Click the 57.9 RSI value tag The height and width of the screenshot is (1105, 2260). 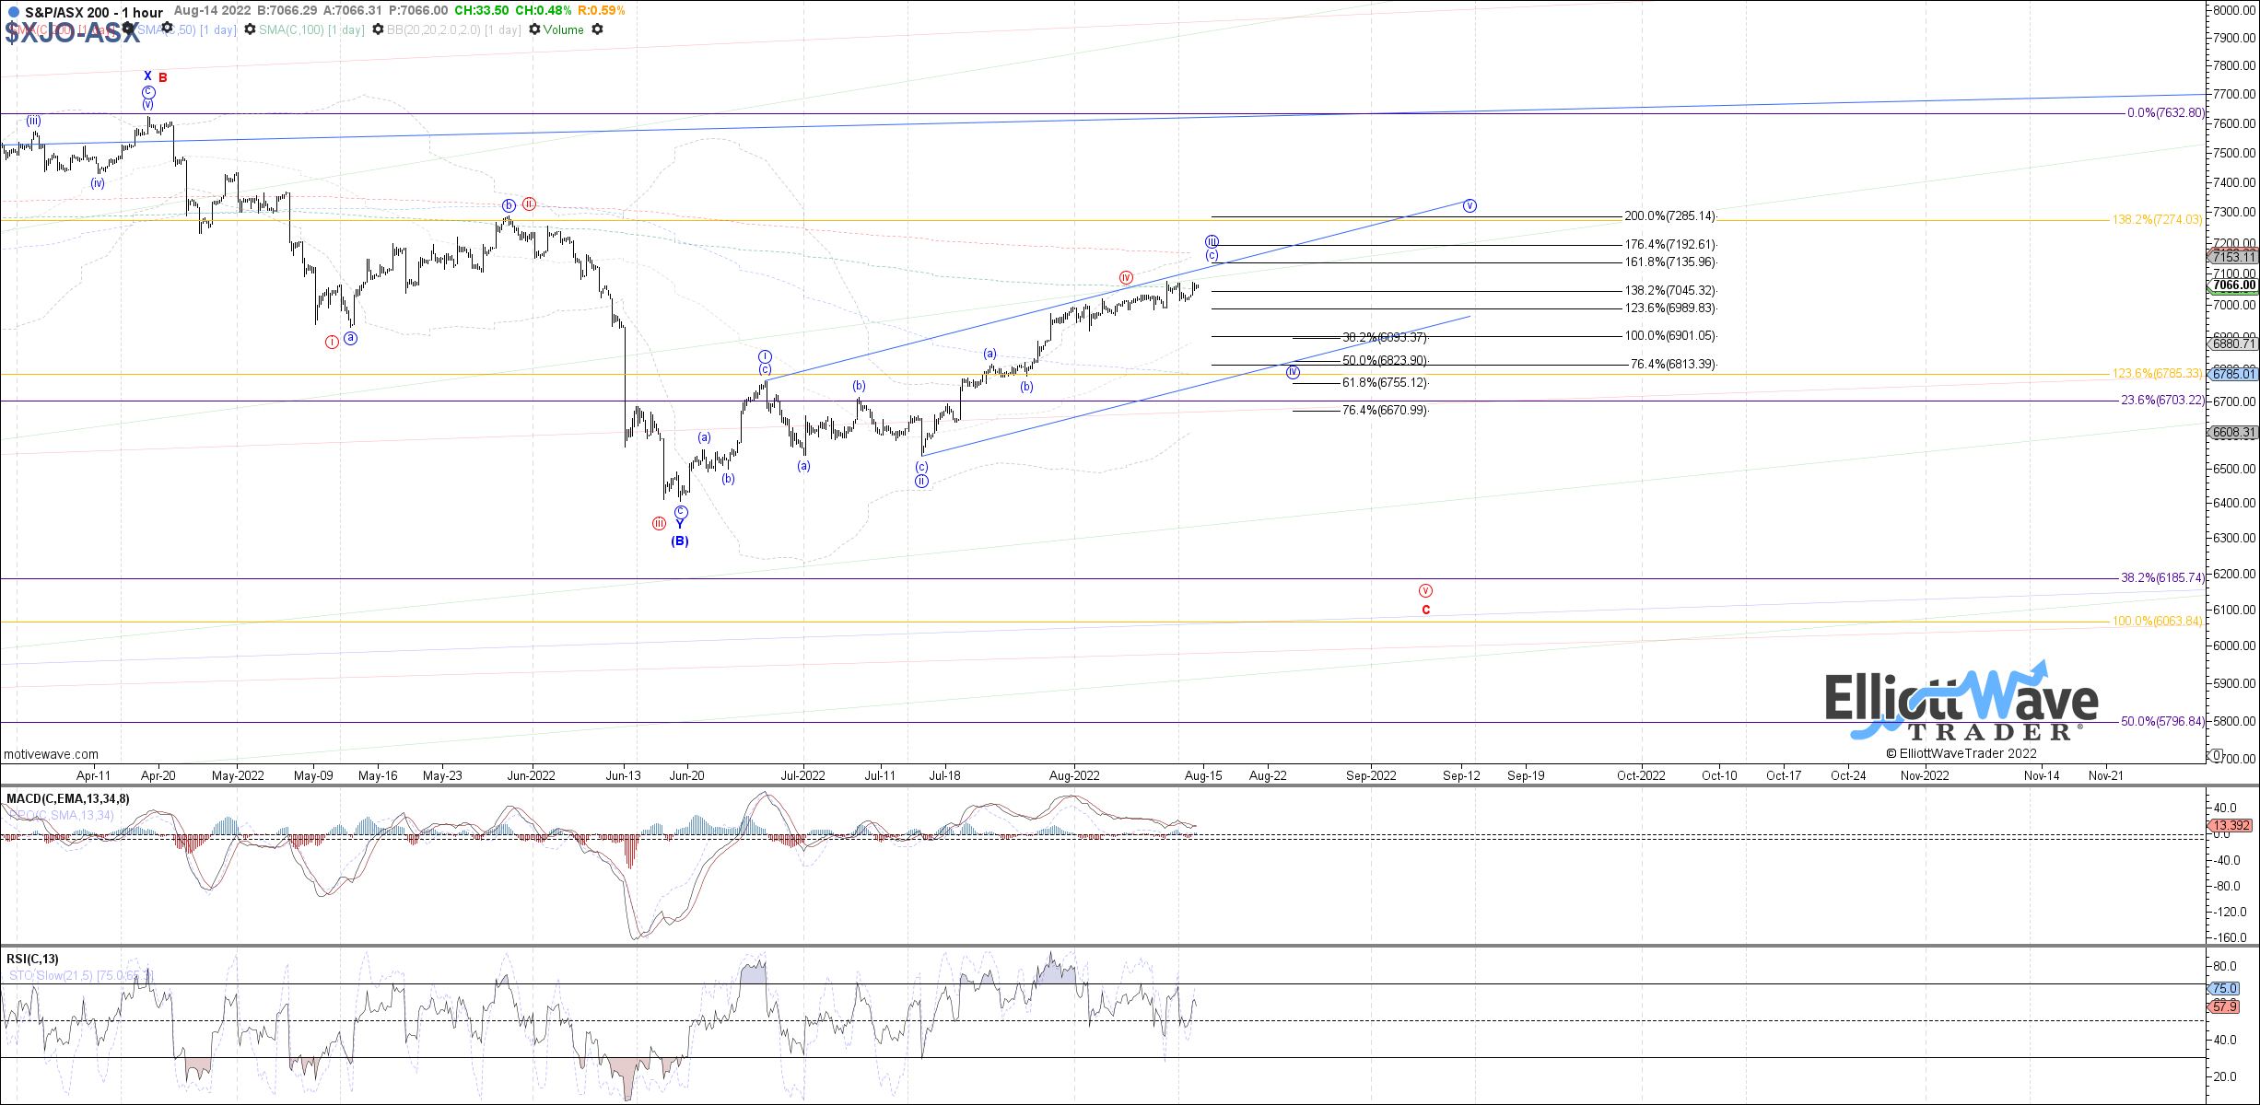(x=2224, y=1006)
